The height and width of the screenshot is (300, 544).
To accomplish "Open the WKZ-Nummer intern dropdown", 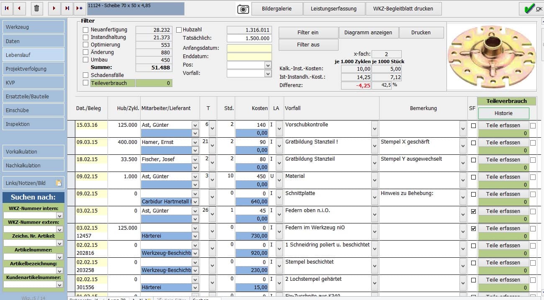I will click(59, 215).
